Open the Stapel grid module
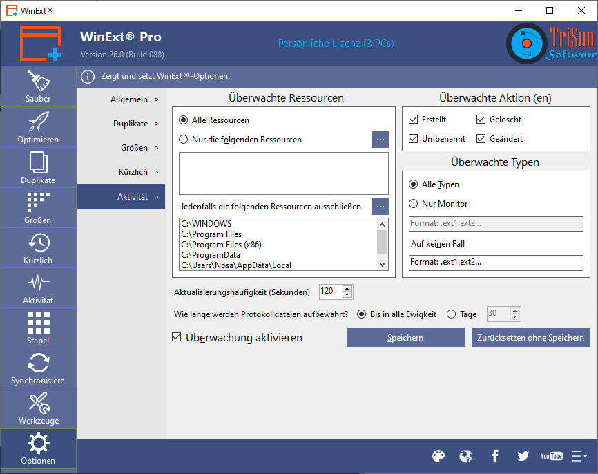 point(38,328)
